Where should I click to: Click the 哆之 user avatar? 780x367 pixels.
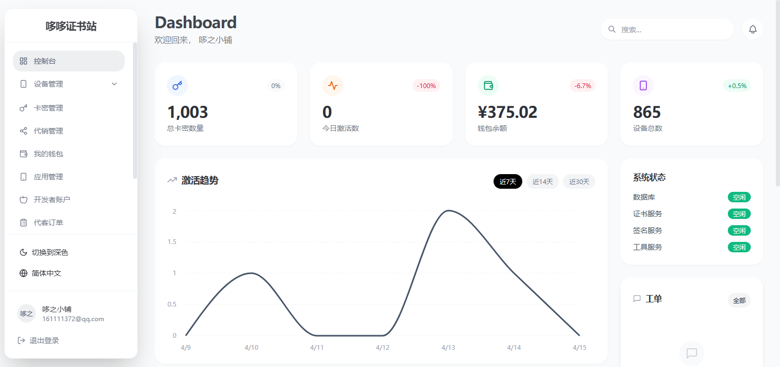click(27, 313)
